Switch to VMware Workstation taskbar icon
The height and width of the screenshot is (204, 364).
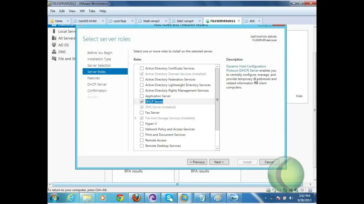[185, 198]
